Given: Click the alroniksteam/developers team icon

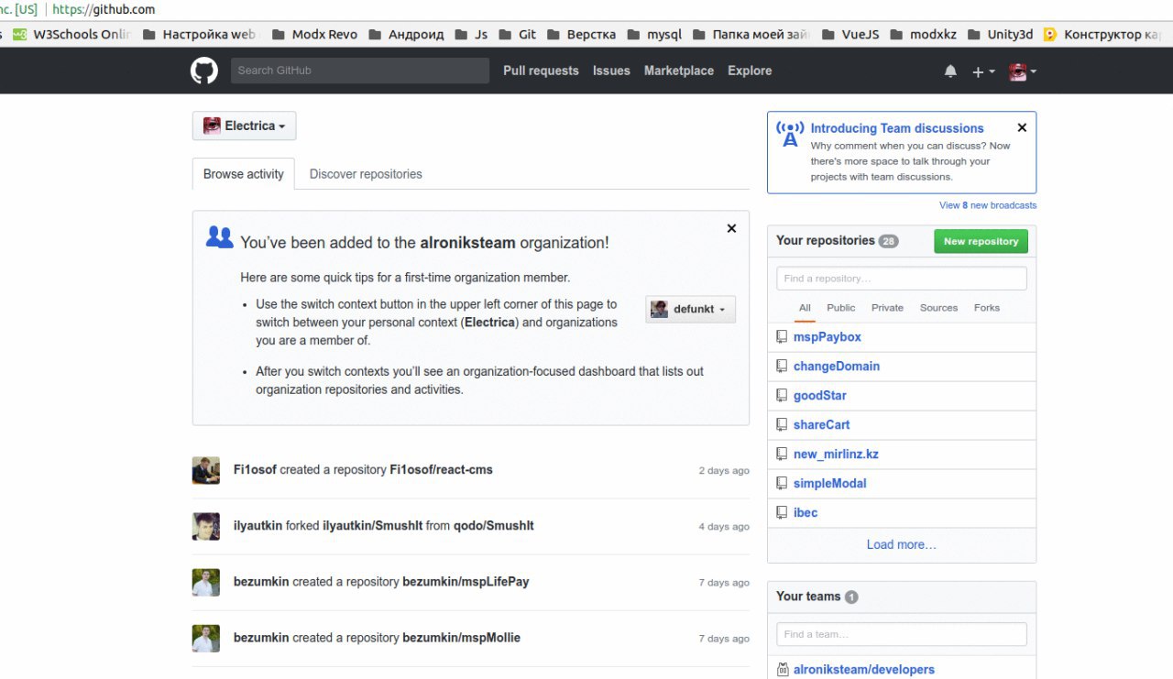Looking at the screenshot, I should (783, 670).
